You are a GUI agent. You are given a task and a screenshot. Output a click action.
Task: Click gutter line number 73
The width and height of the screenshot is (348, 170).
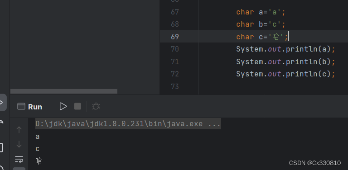coord(175,86)
